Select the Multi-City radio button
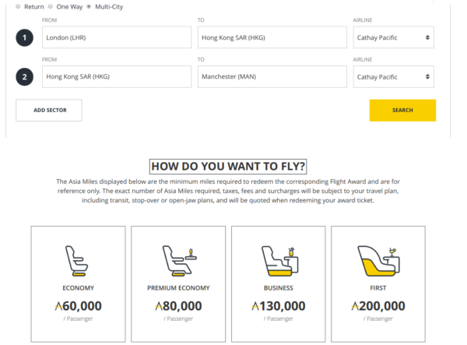 tap(89, 6)
